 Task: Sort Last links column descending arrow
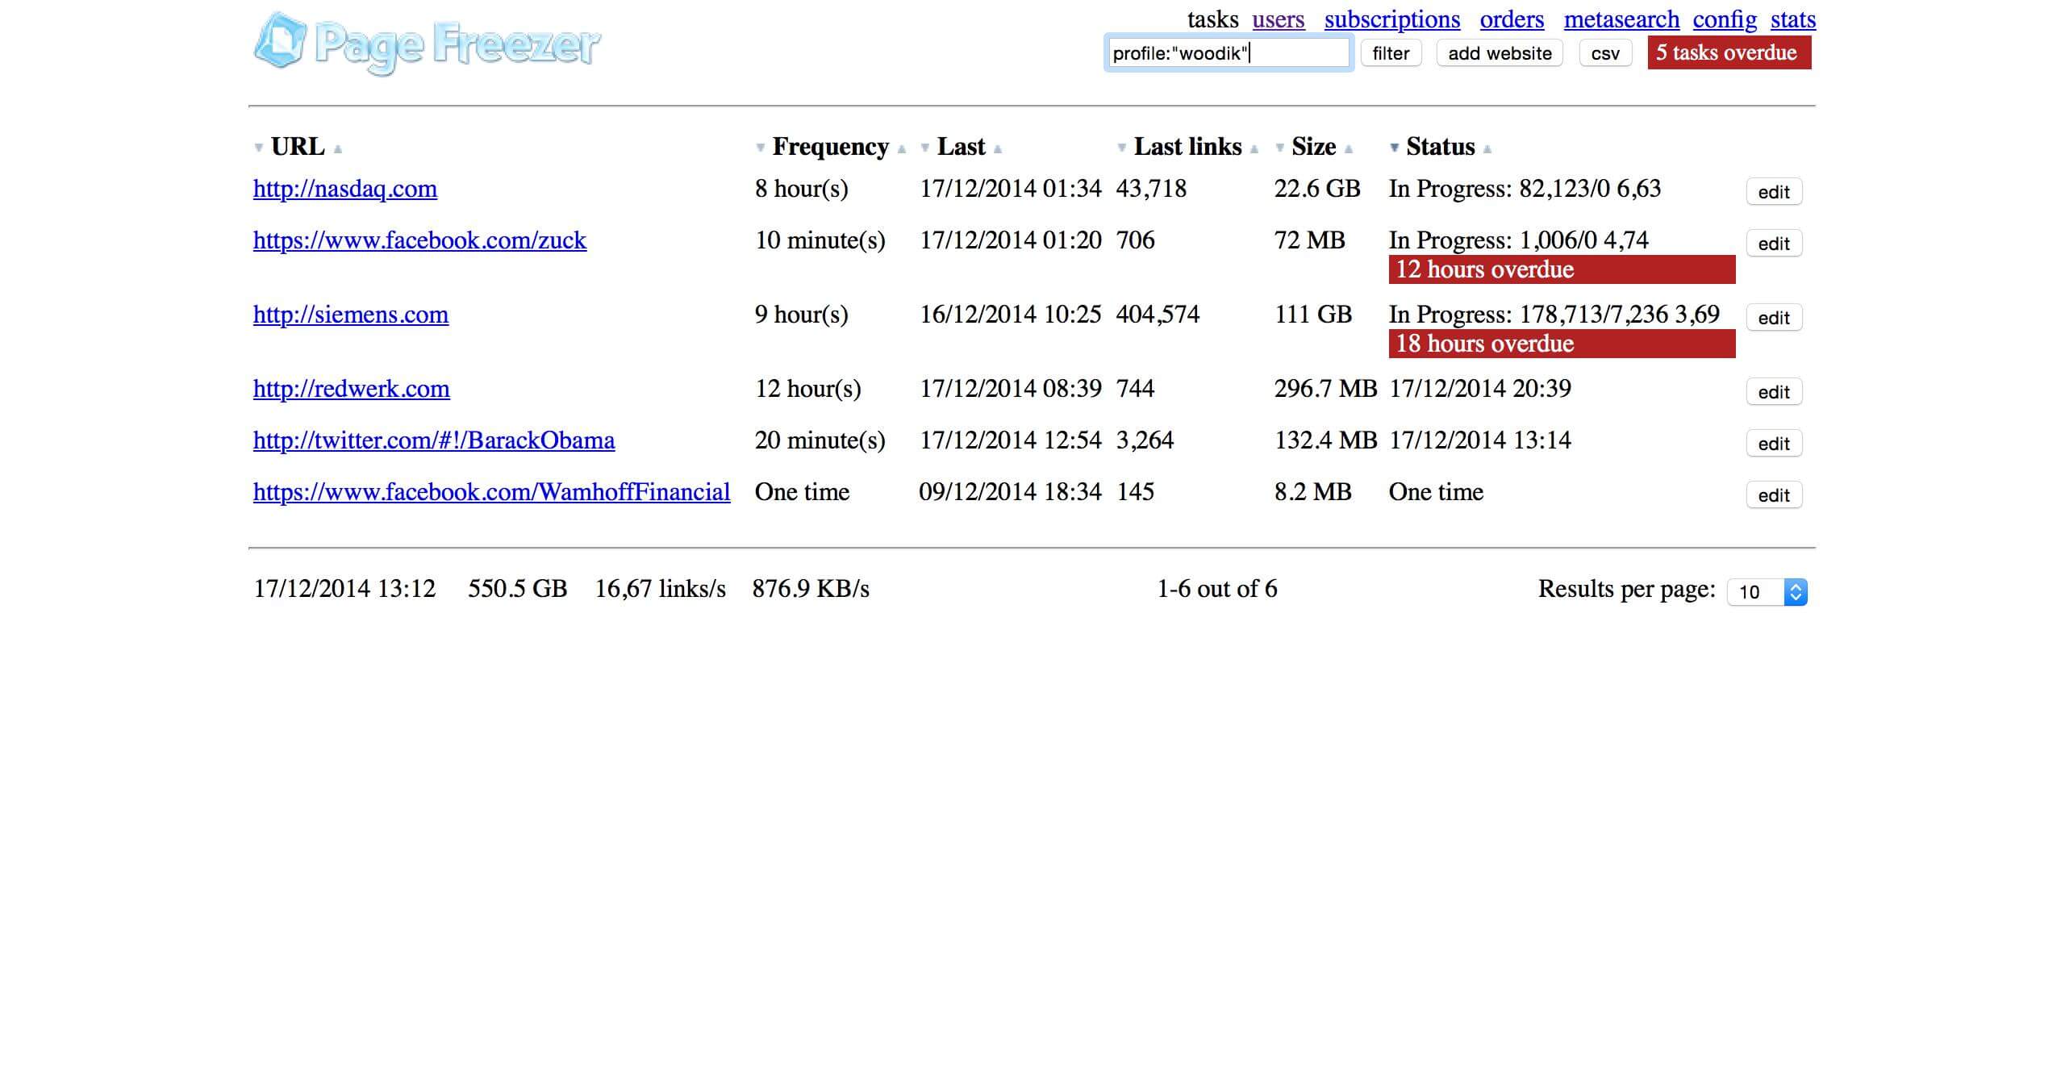pos(1122,148)
